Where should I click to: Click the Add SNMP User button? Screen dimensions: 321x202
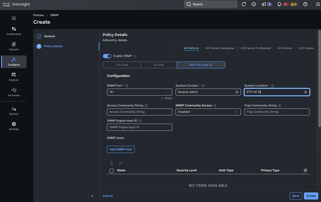[x=121, y=149]
